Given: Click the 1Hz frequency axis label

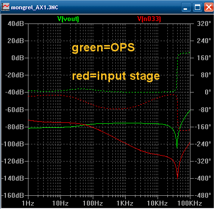Looking at the screenshot, I should point(28,204).
